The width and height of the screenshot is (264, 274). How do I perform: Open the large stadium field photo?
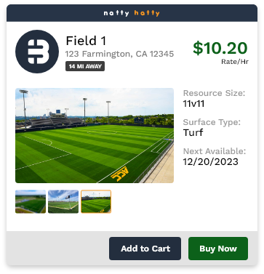click(x=95, y=135)
